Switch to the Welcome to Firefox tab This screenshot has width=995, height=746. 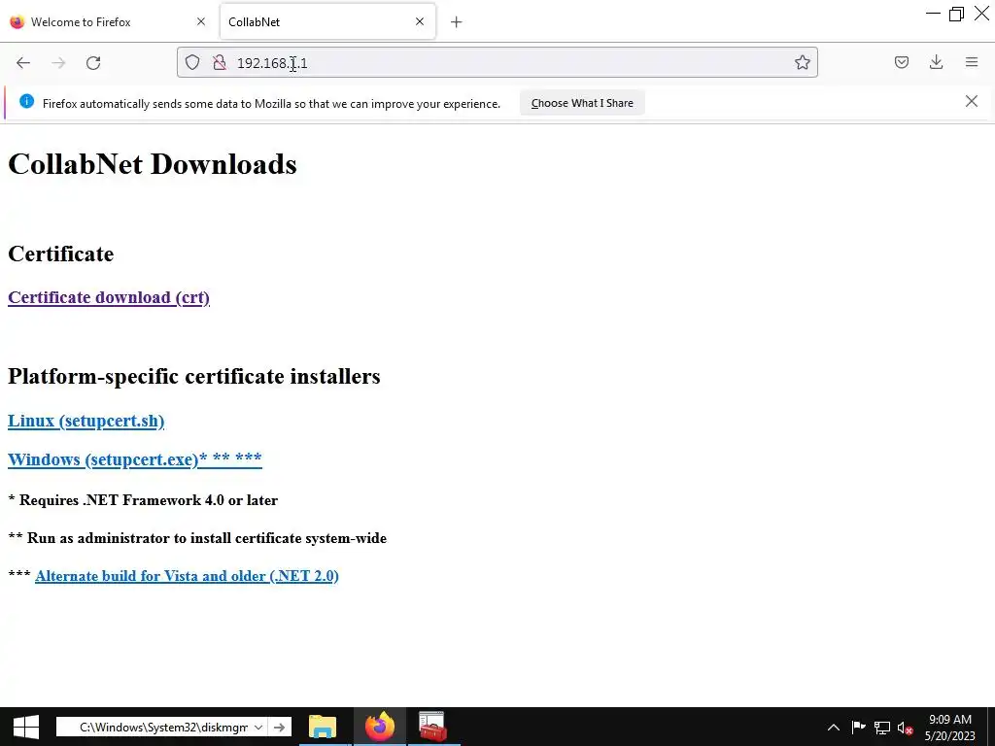point(108,21)
